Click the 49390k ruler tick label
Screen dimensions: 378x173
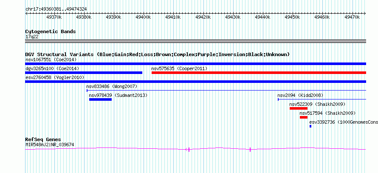(x=114, y=17)
